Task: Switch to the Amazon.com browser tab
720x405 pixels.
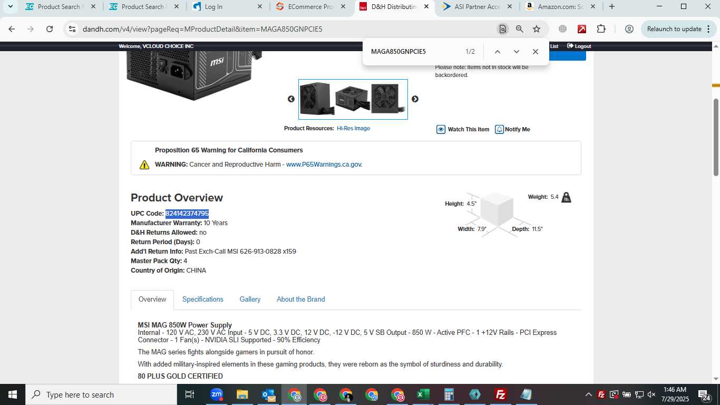Action: coord(560,7)
